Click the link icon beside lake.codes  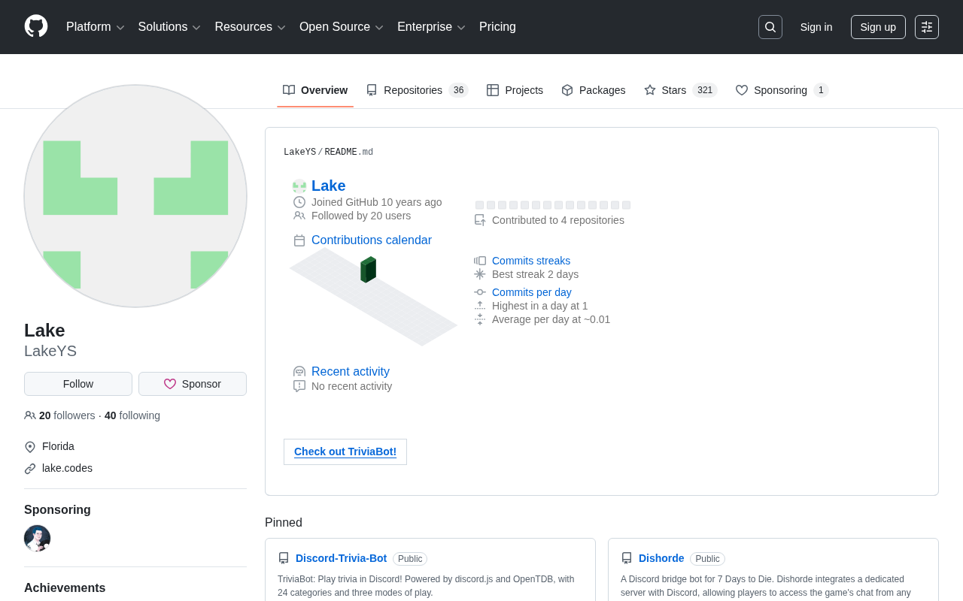pyautogui.click(x=30, y=469)
